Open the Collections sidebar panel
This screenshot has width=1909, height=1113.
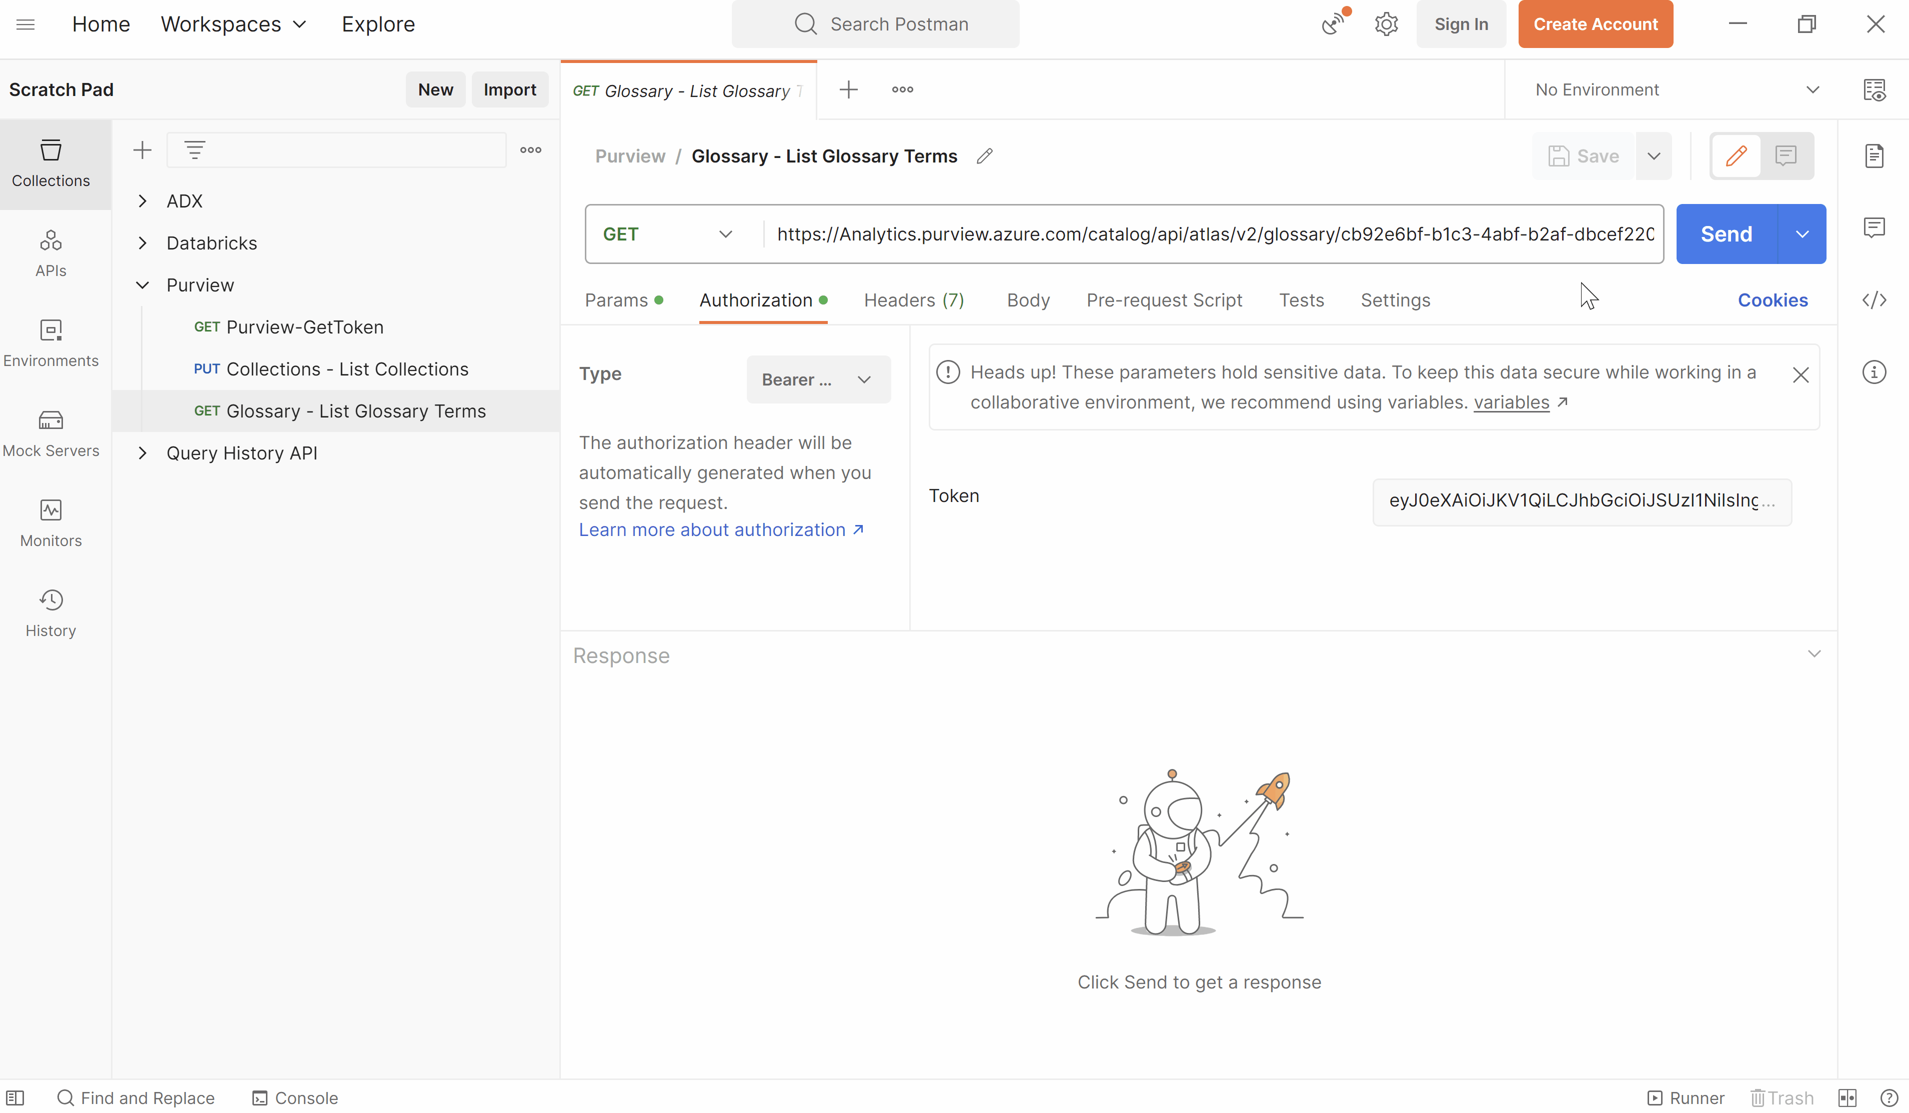pyautogui.click(x=51, y=163)
